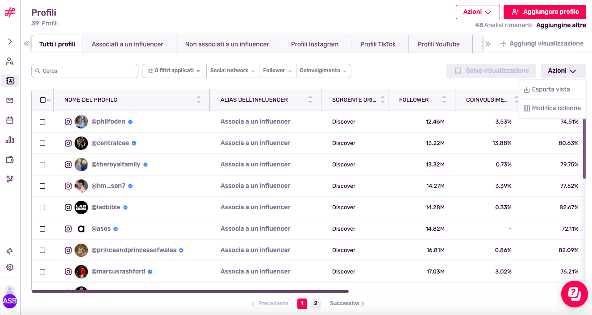Select the @hm_son7 row checkbox

tap(42, 186)
